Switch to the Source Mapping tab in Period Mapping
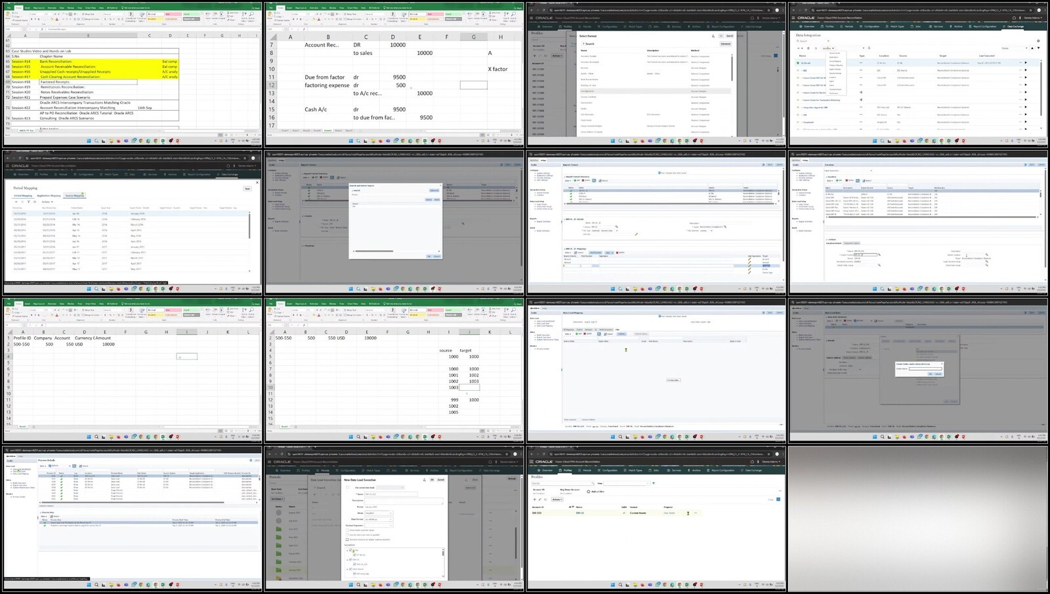Image resolution: width=1050 pixels, height=594 pixels. click(x=74, y=195)
